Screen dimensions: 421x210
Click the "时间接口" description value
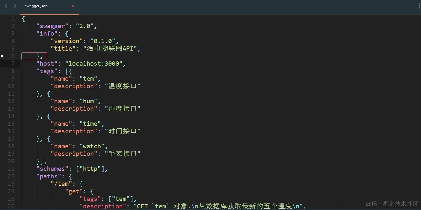pos(123,131)
